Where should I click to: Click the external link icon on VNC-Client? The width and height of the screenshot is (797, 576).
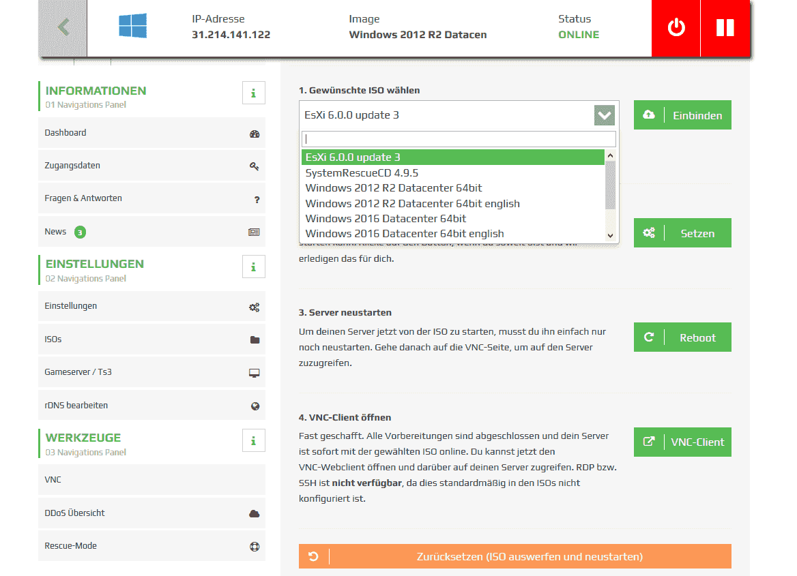649,442
